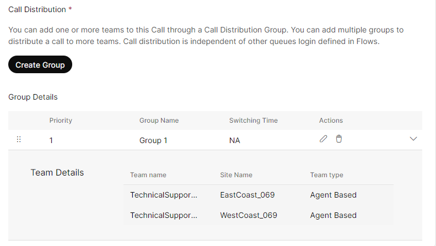Screen dimensions: 436x246
Task: Grab the drag handle for Group 1
Action: click(x=19, y=139)
